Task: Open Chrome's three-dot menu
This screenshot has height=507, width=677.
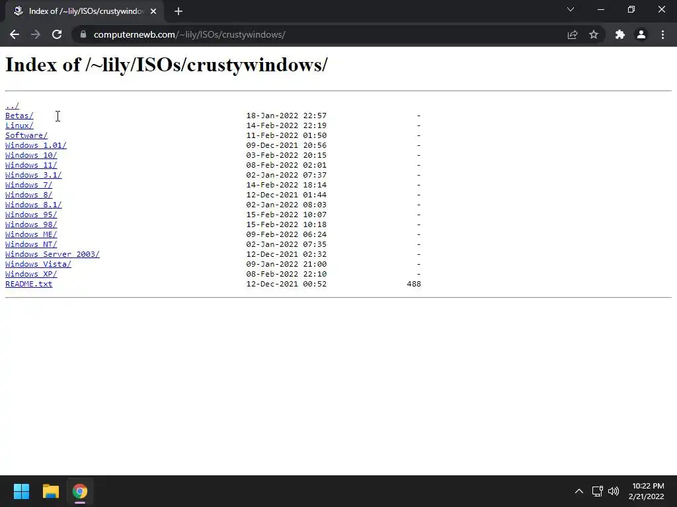Action: click(662, 34)
